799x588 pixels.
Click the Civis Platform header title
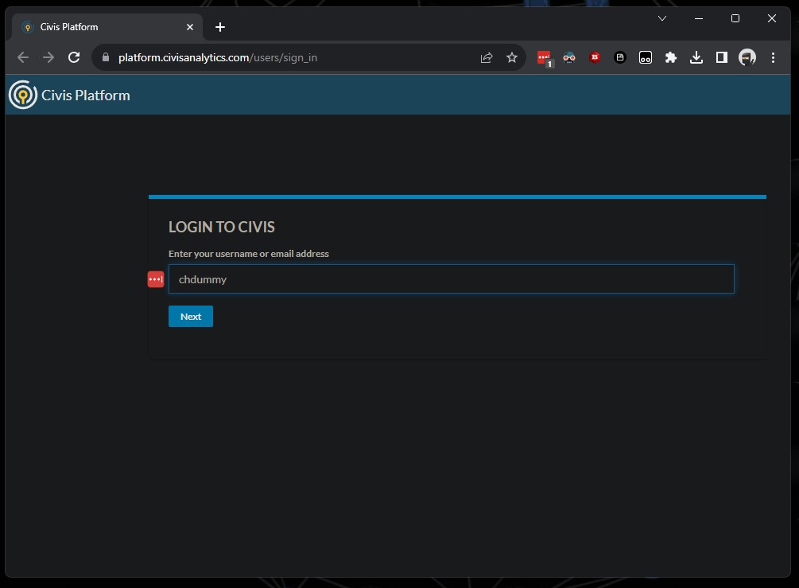pos(86,95)
